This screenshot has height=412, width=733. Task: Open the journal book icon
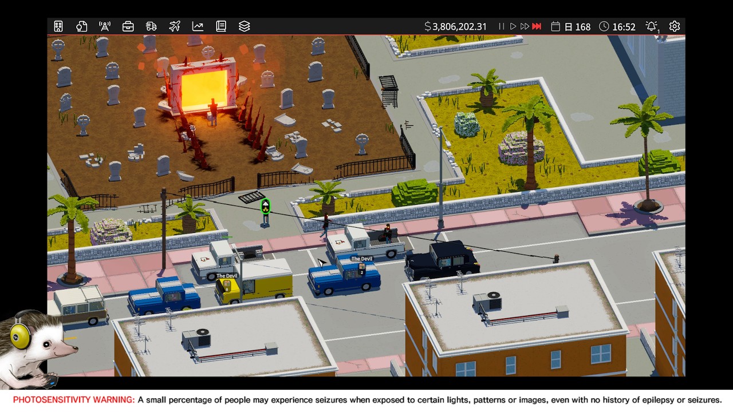[221, 26]
